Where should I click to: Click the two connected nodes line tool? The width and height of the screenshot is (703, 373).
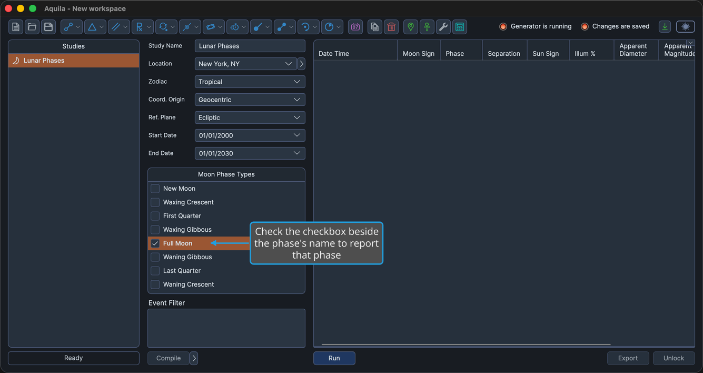pyautogui.click(x=72, y=27)
